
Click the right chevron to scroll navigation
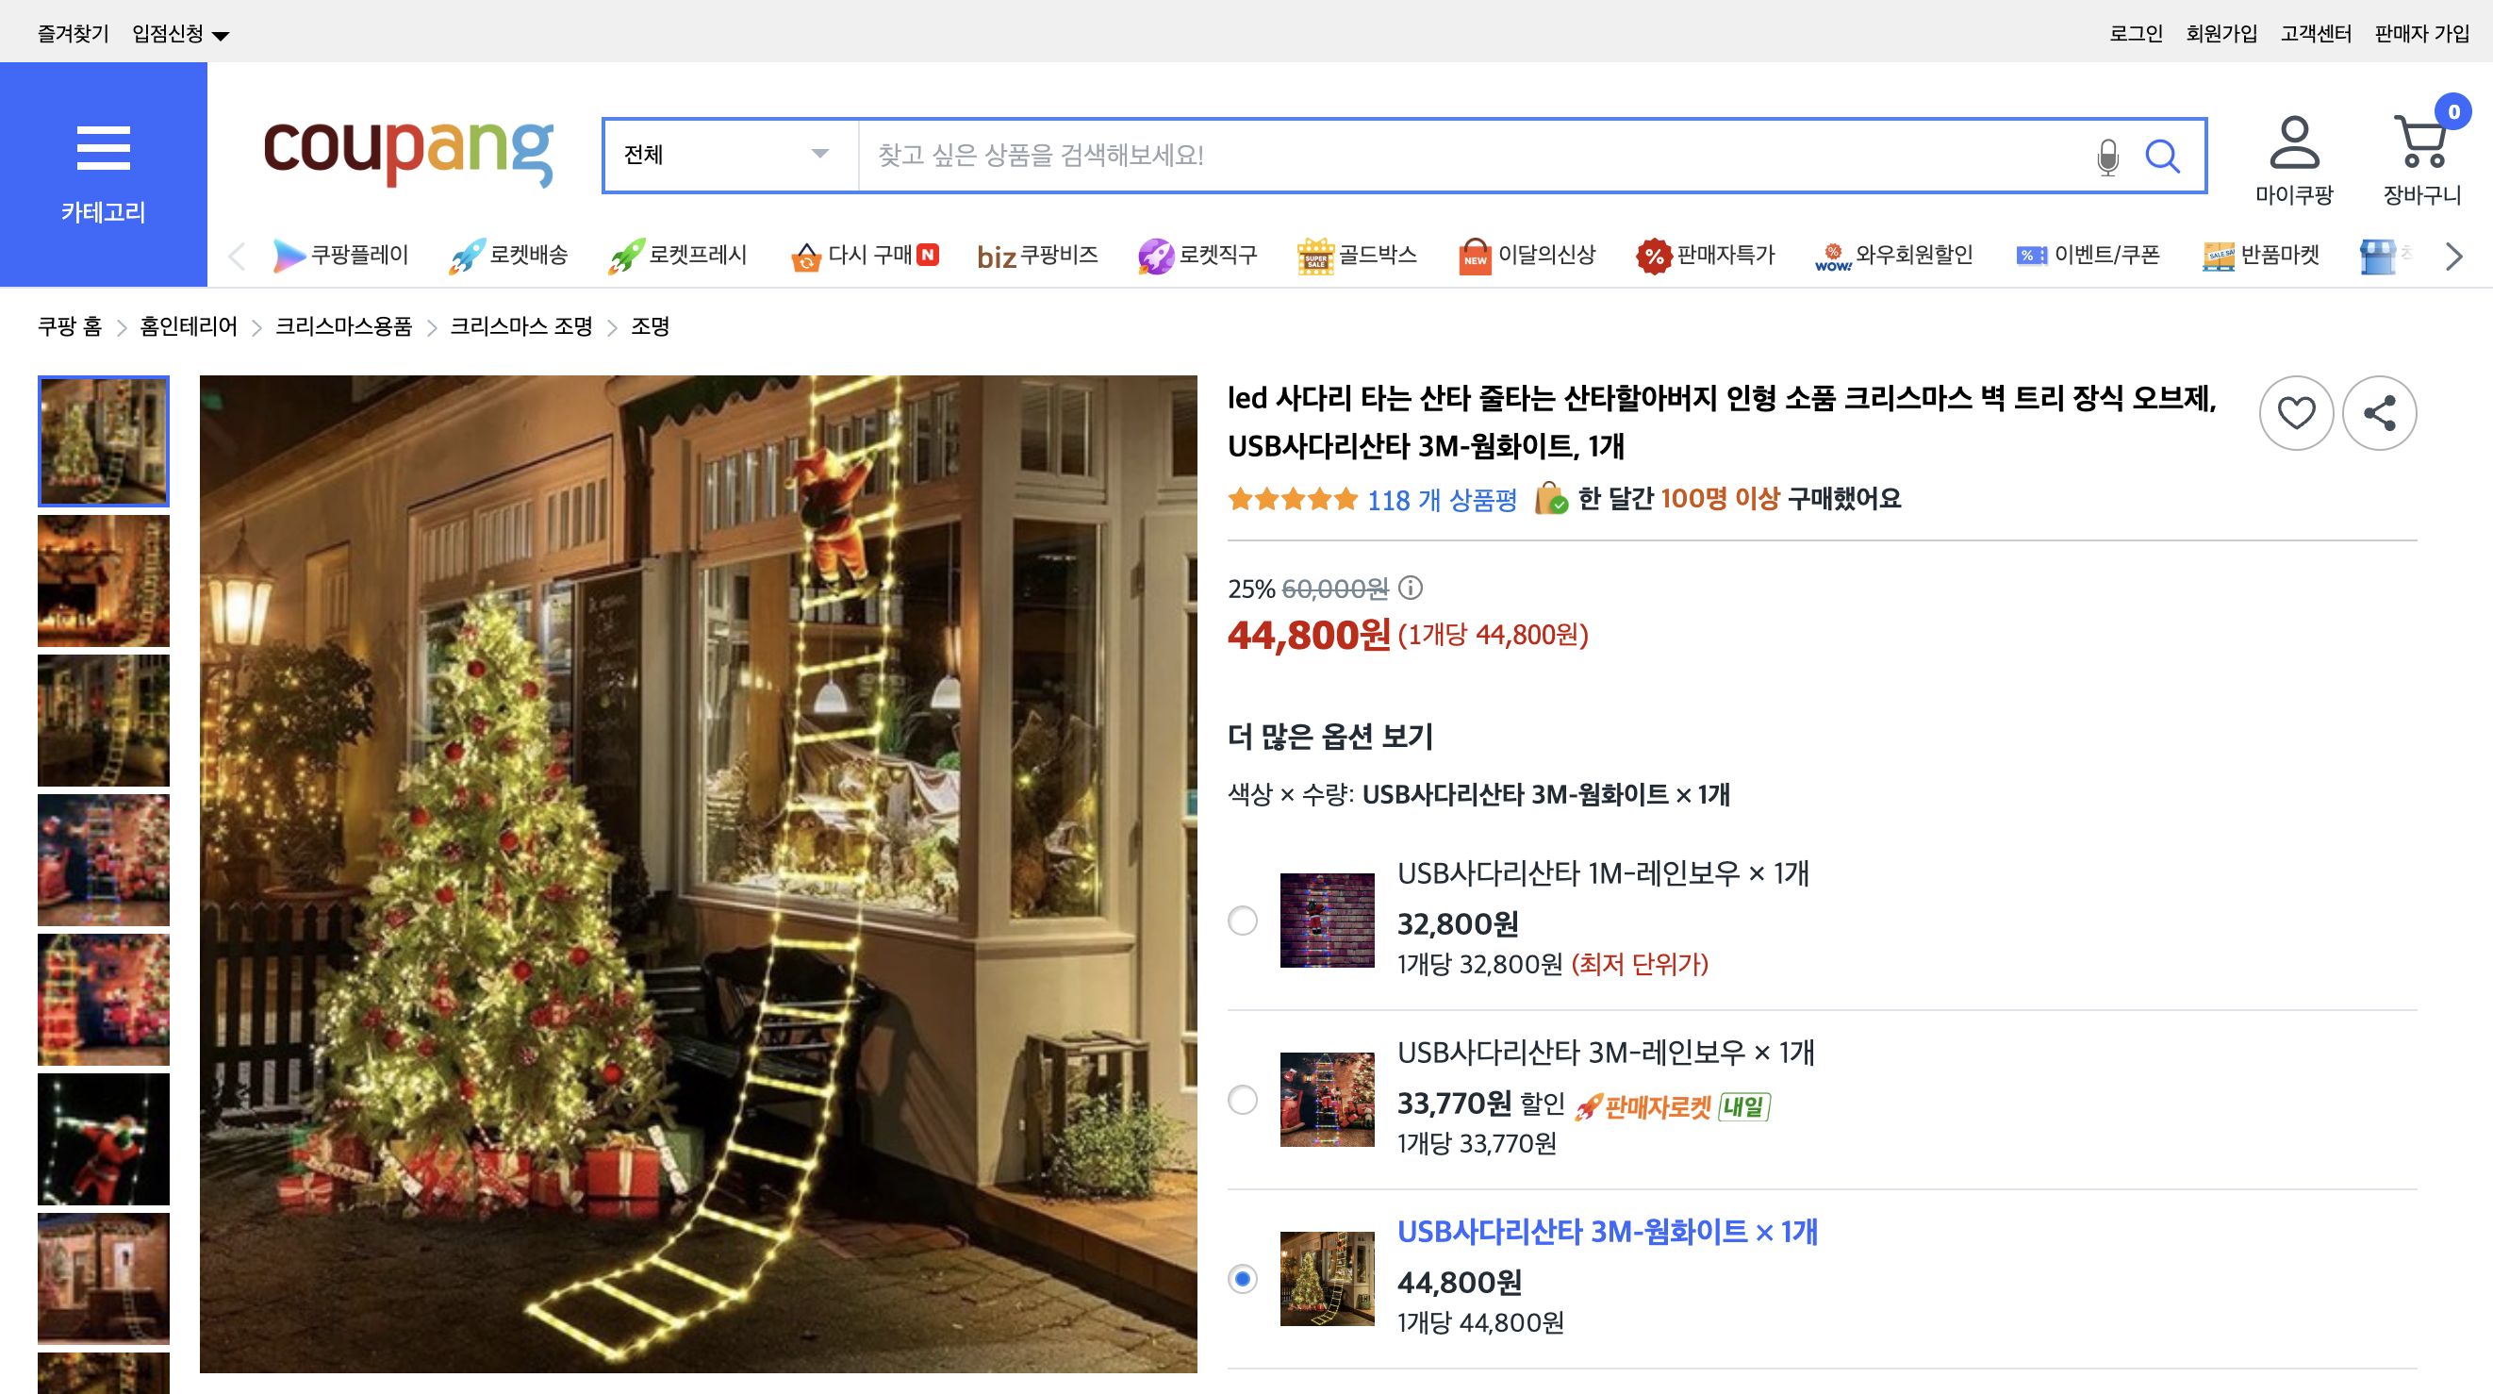(x=2452, y=257)
